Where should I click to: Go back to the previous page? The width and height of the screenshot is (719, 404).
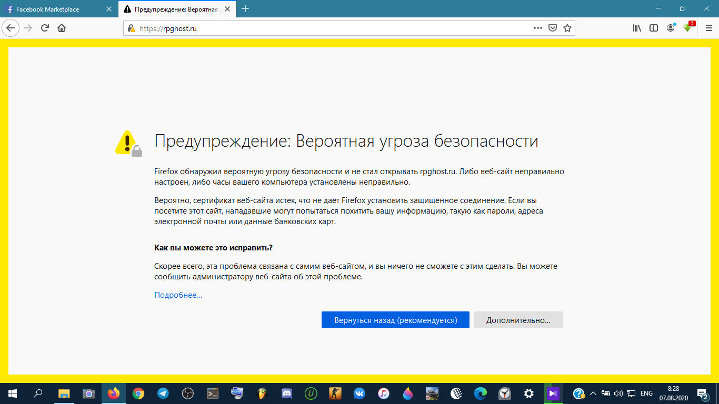coord(11,28)
